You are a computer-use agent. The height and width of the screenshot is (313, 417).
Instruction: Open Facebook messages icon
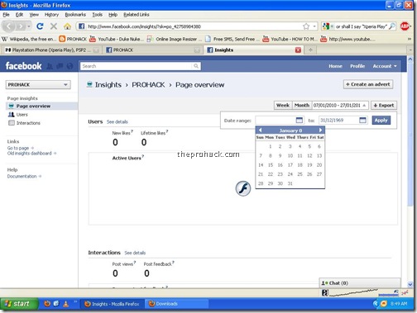click(60, 66)
